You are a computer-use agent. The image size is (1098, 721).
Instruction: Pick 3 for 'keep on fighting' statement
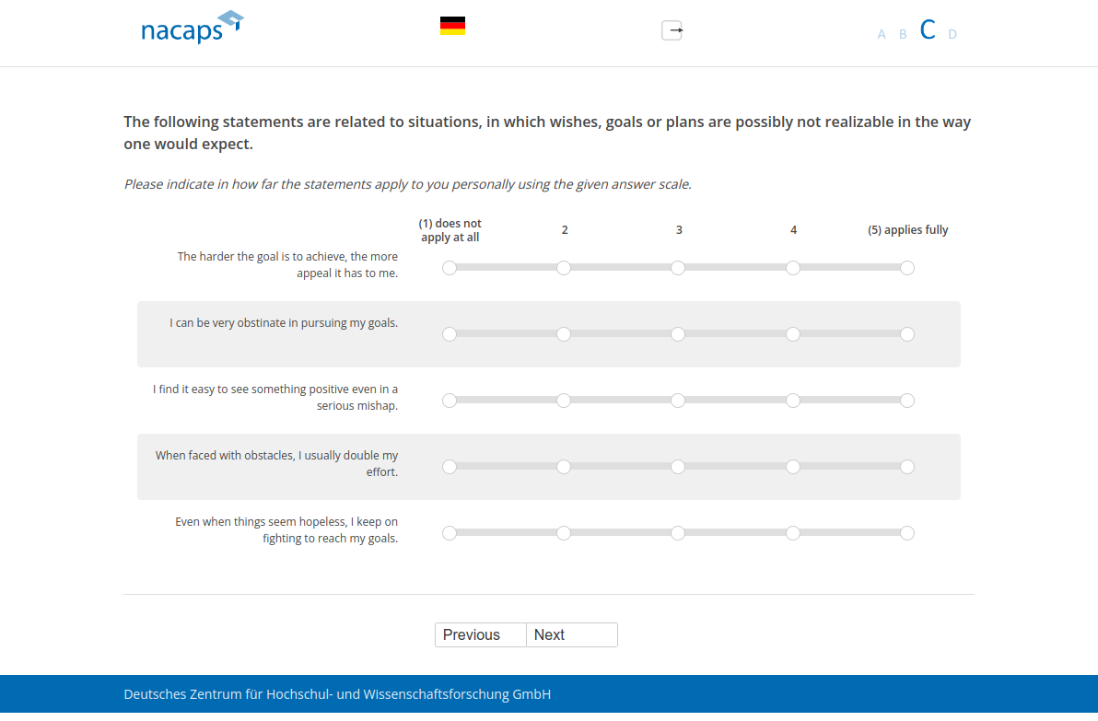678,533
